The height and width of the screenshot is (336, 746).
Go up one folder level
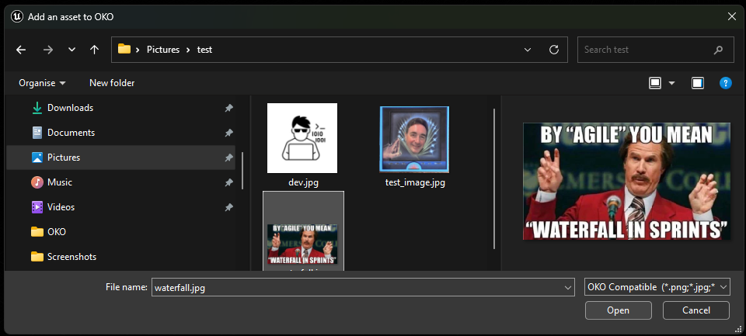(95, 50)
